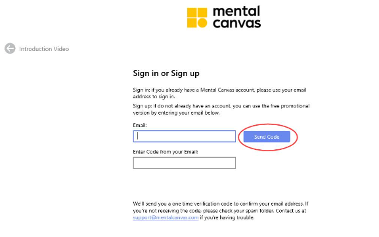379x237 pixels.
Task: Focus the Enter Code from your Email field
Action: pyautogui.click(x=184, y=163)
